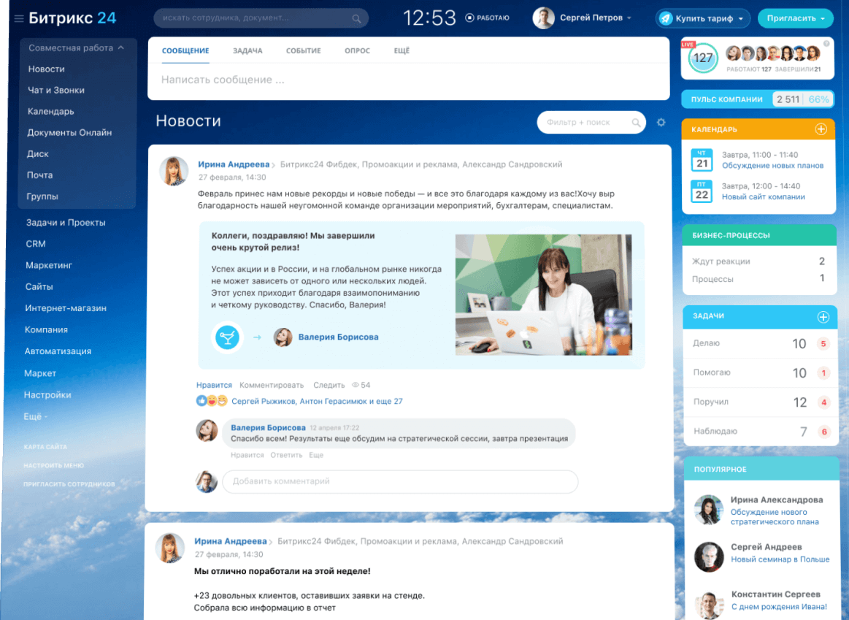Open Ждут реакции row in Бизнес-процессы
Viewport: 849px width, 620px height.
[x=758, y=261]
